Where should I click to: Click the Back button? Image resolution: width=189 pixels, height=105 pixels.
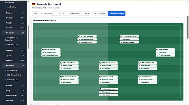[36, 13]
